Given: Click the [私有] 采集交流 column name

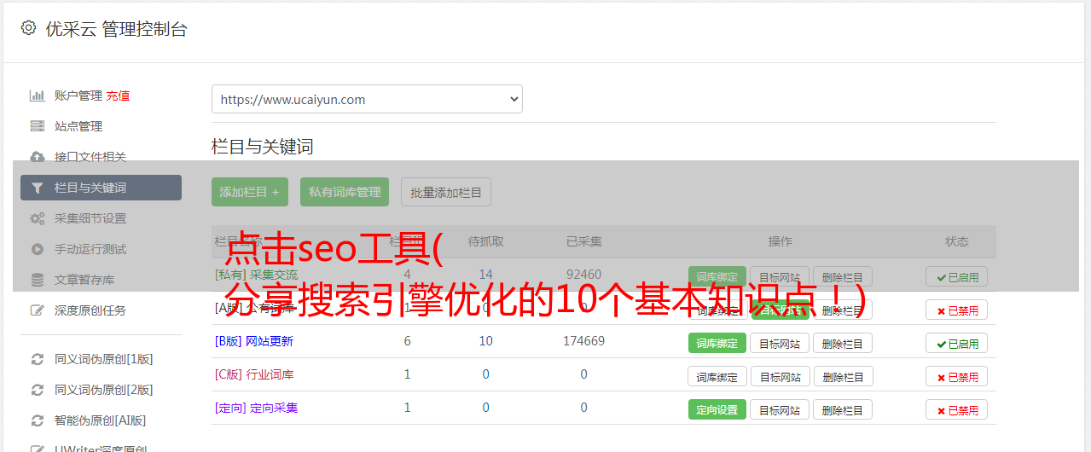Looking at the screenshot, I should pos(256,275).
